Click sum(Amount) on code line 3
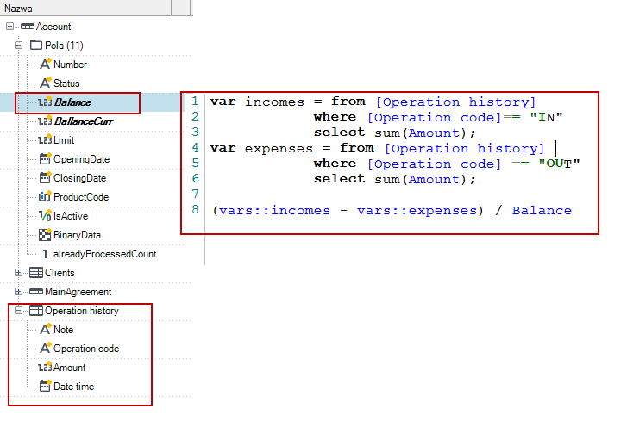The height and width of the screenshot is (433, 627). (x=420, y=133)
